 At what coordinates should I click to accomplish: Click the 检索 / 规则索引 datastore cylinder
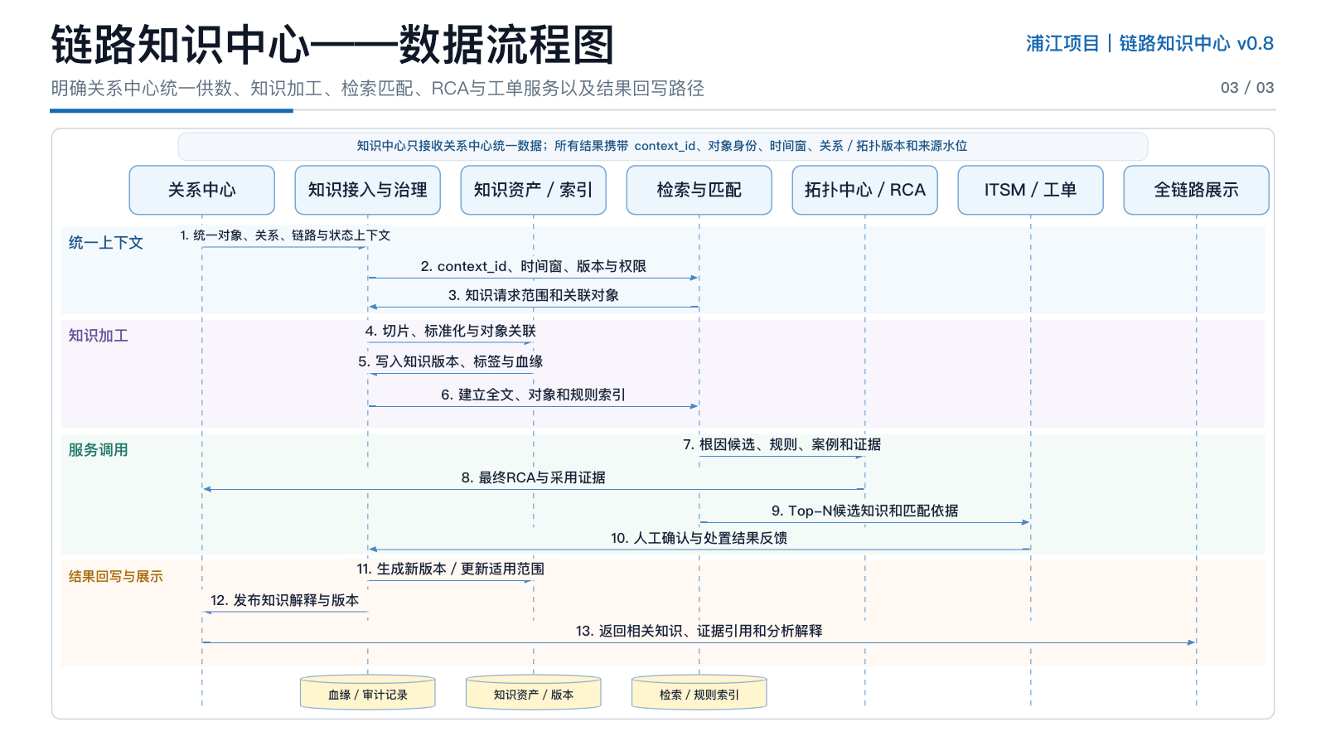point(699,693)
